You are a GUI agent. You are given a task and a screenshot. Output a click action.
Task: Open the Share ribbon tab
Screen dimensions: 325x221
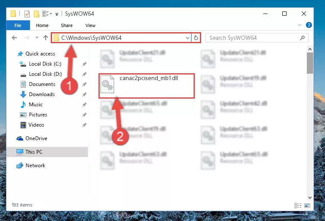pyautogui.click(x=66, y=25)
